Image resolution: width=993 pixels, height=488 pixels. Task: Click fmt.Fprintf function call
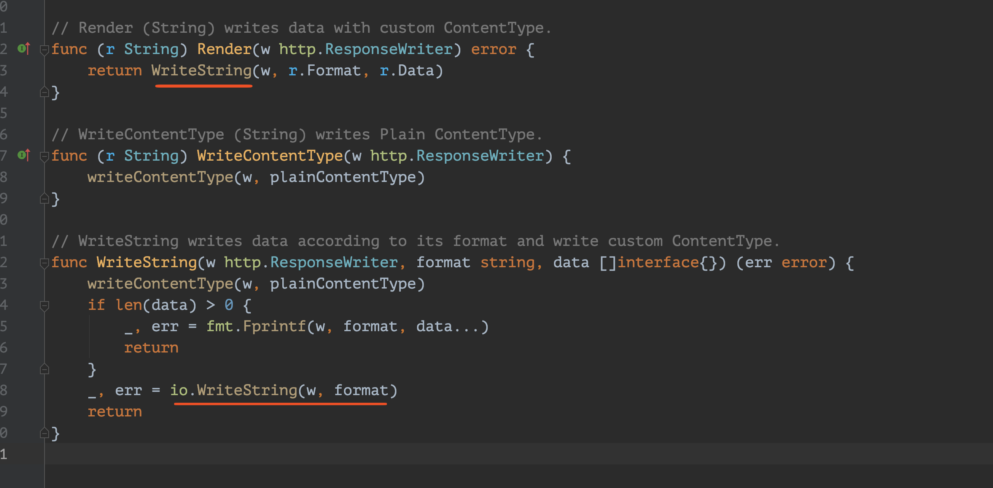pos(274,327)
